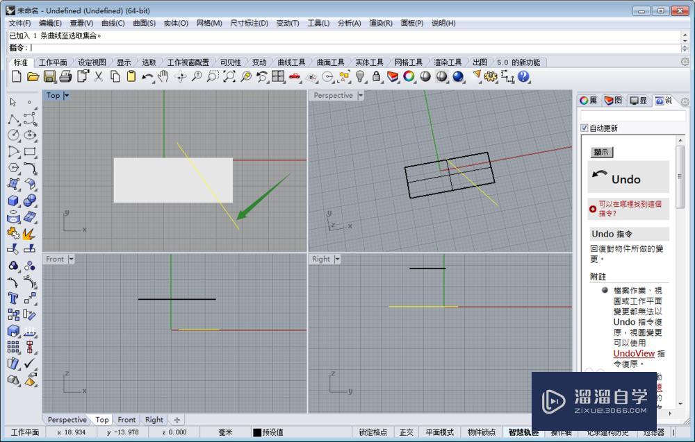Toggle 智慧轨迹 smart track

pyautogui.click(x=523, y=432)
